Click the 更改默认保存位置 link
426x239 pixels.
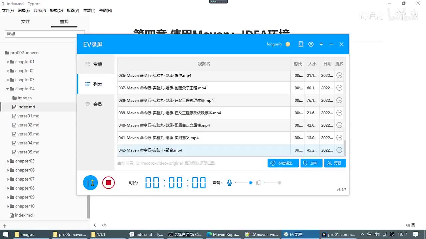[200, 163]
